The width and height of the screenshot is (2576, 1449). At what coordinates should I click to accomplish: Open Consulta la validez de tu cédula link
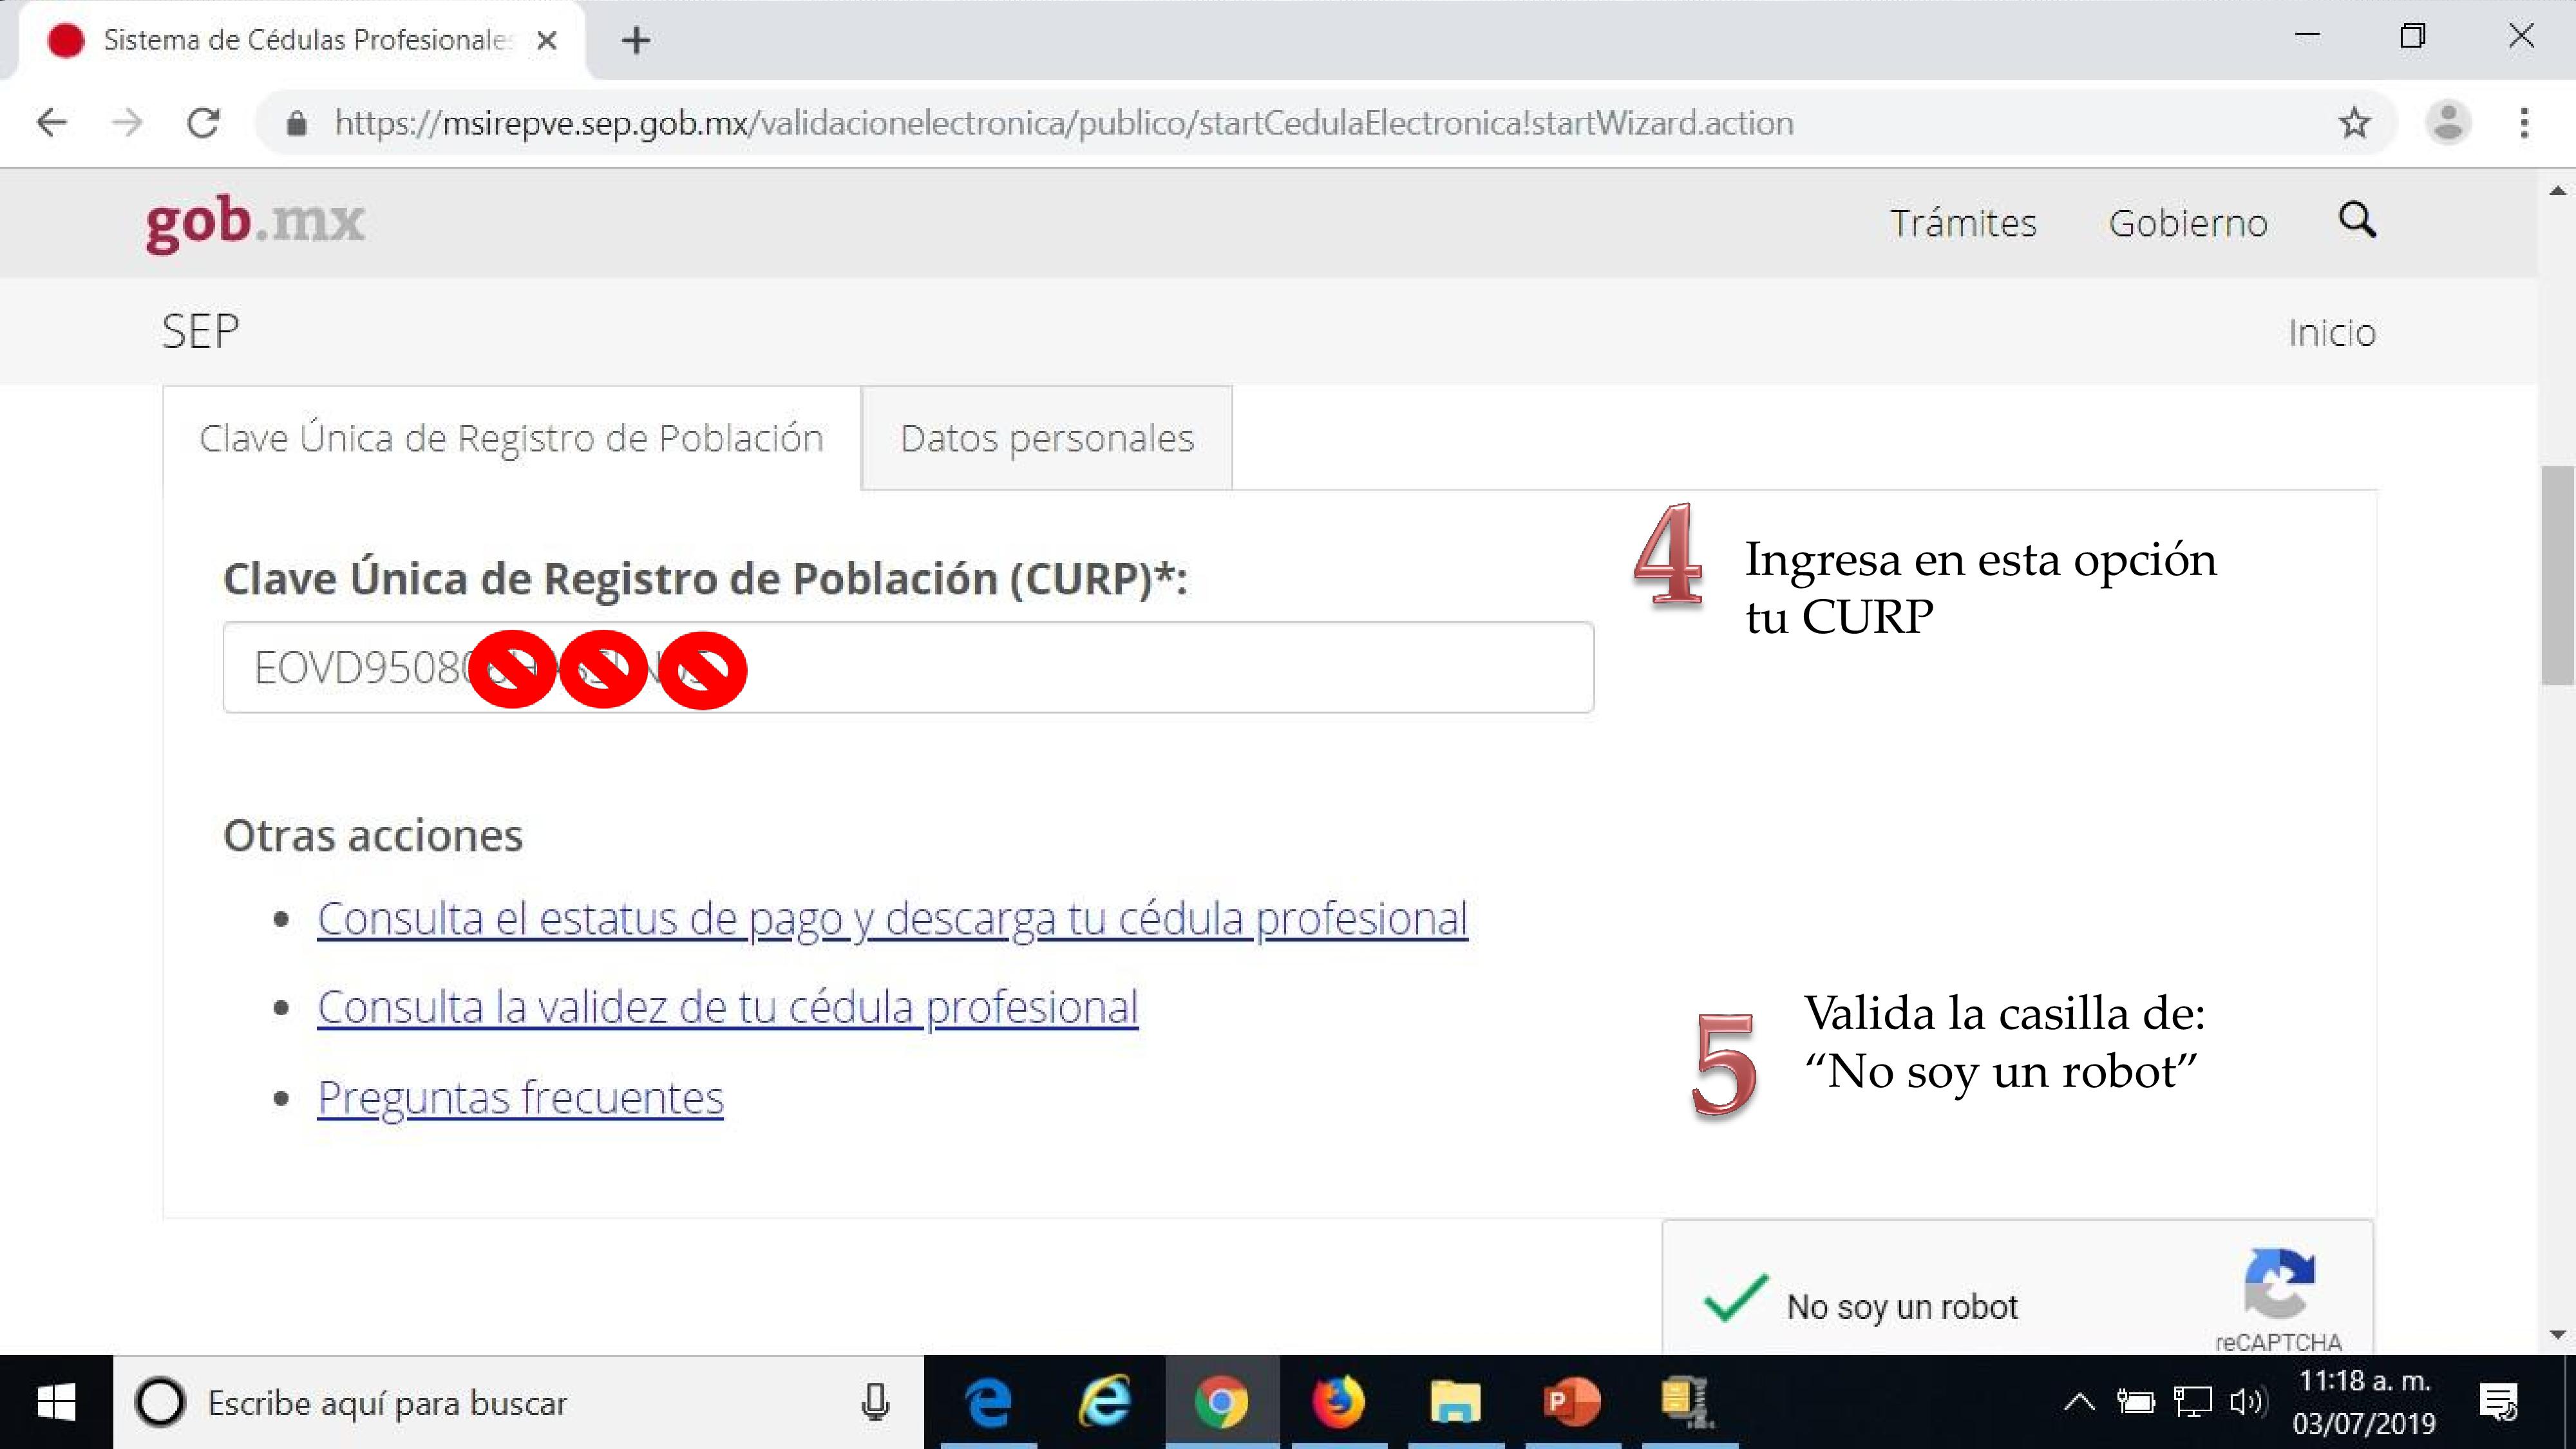click(727, 1007)
